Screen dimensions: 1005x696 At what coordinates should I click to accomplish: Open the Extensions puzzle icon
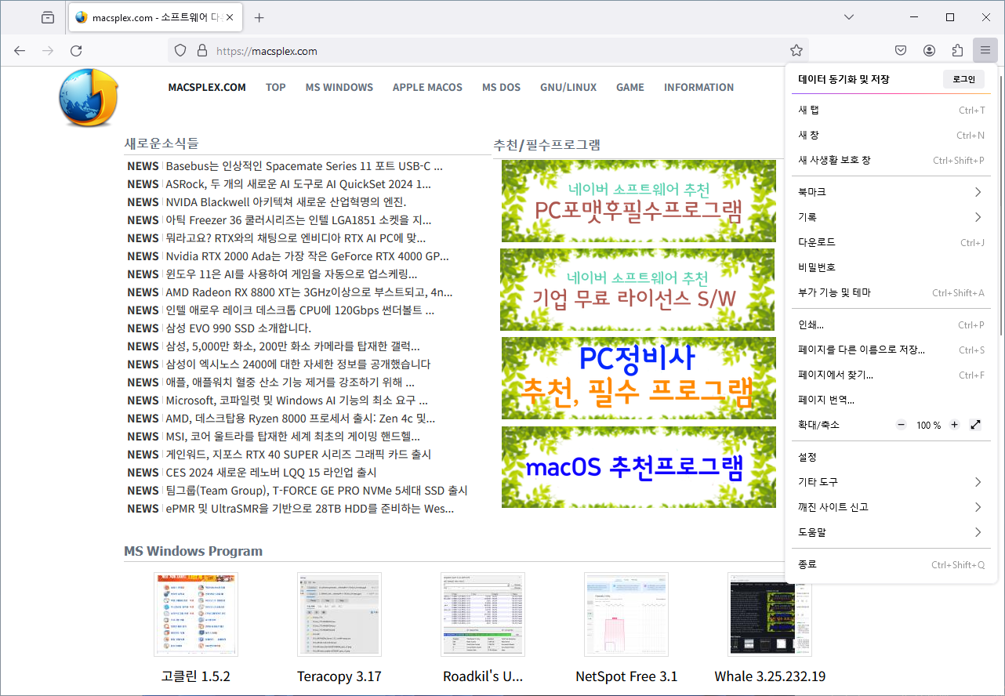(x=957, y=50)
